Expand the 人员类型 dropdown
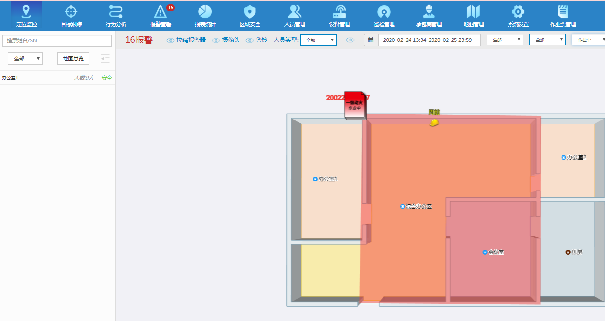 click(x=318, y=40)
